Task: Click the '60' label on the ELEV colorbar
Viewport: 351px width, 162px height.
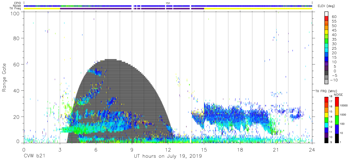Action: (334, 17)
